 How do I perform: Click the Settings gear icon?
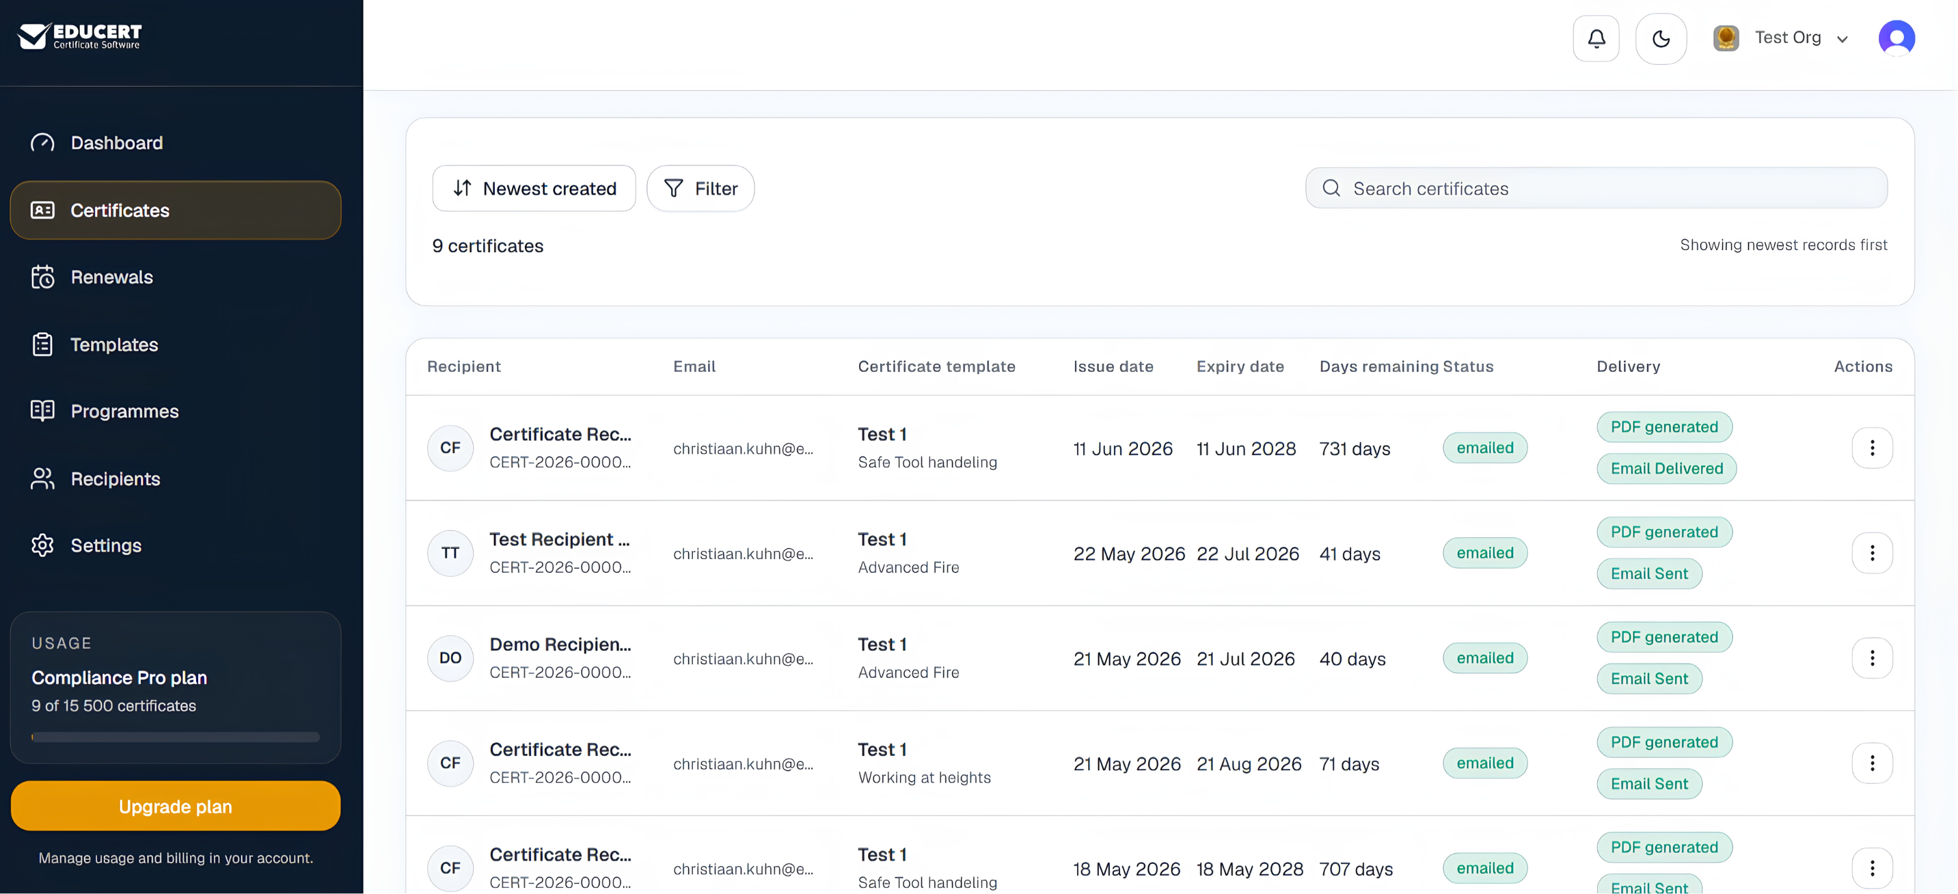[x=42, y=545]
